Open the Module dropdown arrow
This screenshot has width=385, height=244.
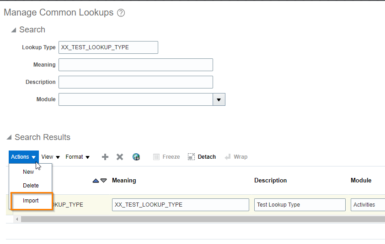(219, 99)
